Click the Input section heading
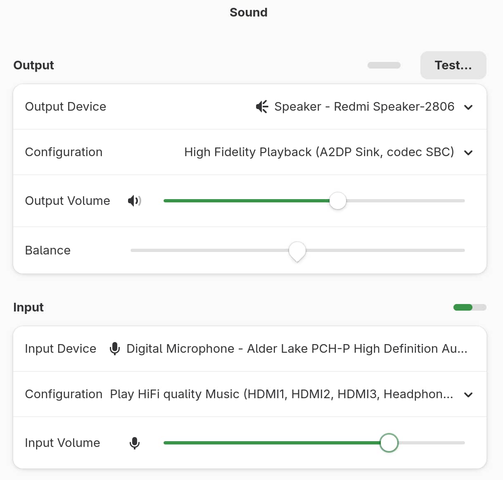The height and width of the screenshot is (480, 503). coord(28,307)
